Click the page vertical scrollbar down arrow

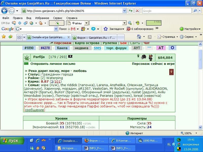pos(200,127)
